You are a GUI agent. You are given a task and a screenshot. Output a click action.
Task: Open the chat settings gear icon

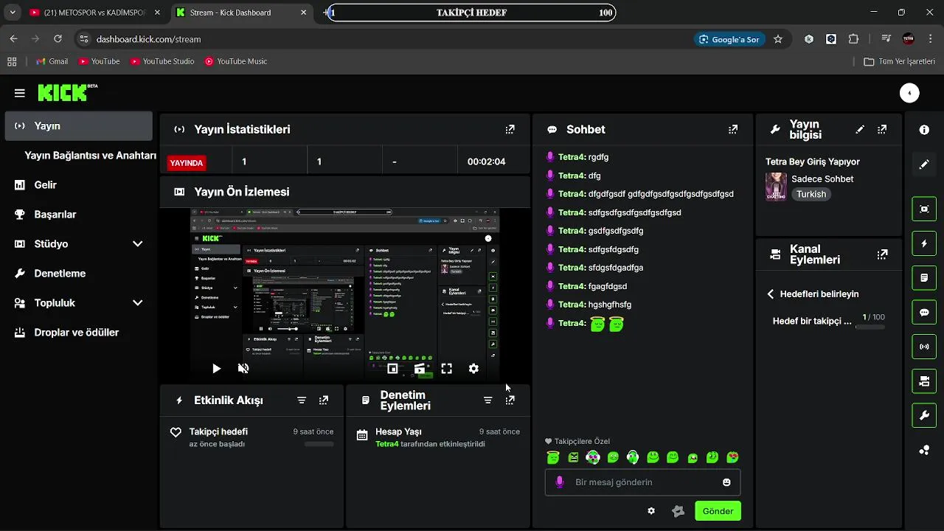point(651,511)
